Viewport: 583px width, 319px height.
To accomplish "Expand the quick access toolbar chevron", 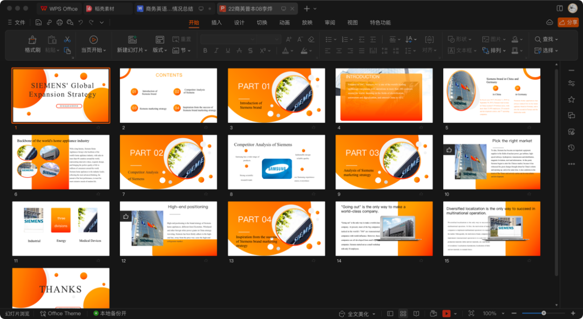I will [101, 23].
